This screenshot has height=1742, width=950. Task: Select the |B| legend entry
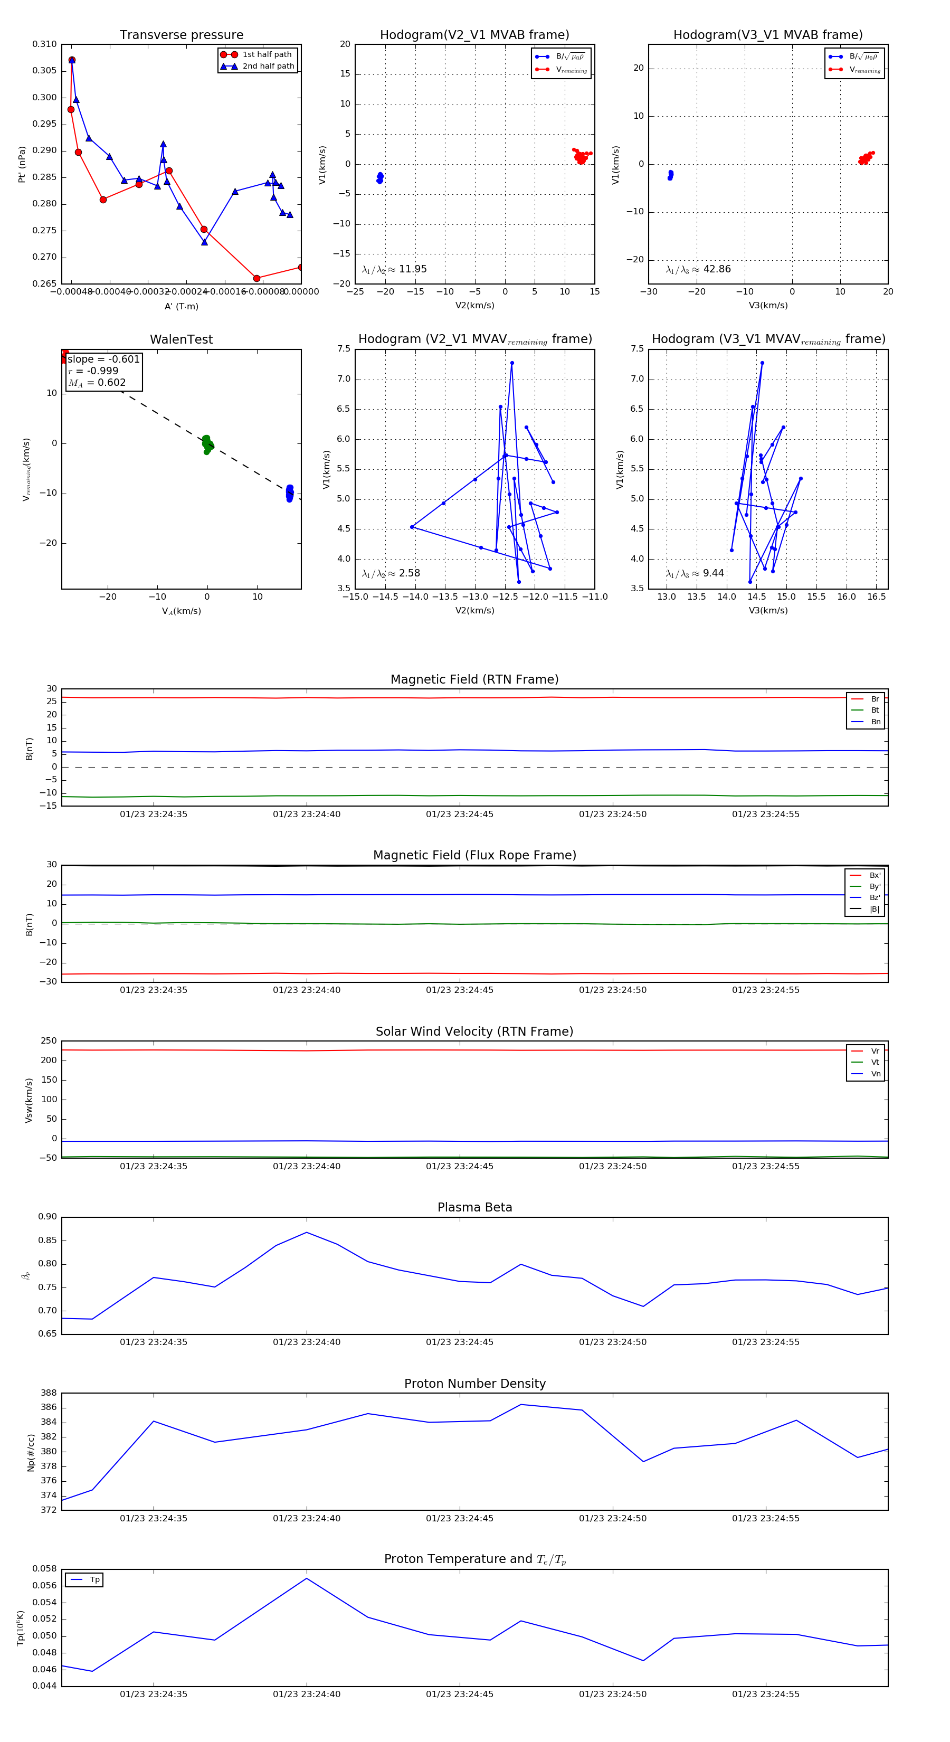coord(865,909)
